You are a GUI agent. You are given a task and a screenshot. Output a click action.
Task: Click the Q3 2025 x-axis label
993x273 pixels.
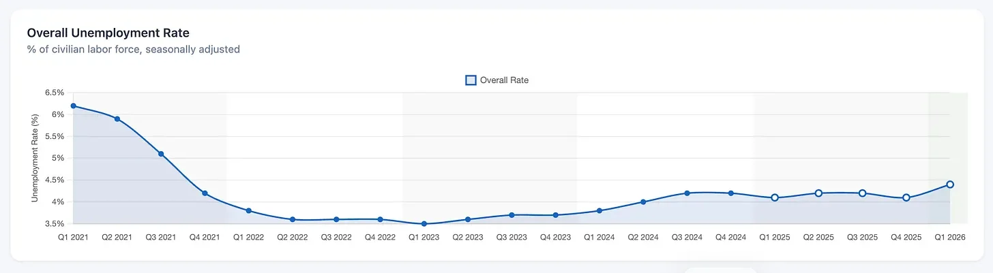pos(862,238)
